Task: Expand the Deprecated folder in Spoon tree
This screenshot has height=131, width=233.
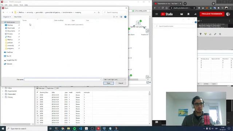Action: pos(3,94)
